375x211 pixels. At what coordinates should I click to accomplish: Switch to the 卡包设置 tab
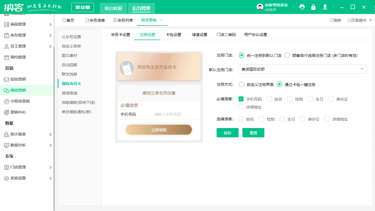(173, 35)
